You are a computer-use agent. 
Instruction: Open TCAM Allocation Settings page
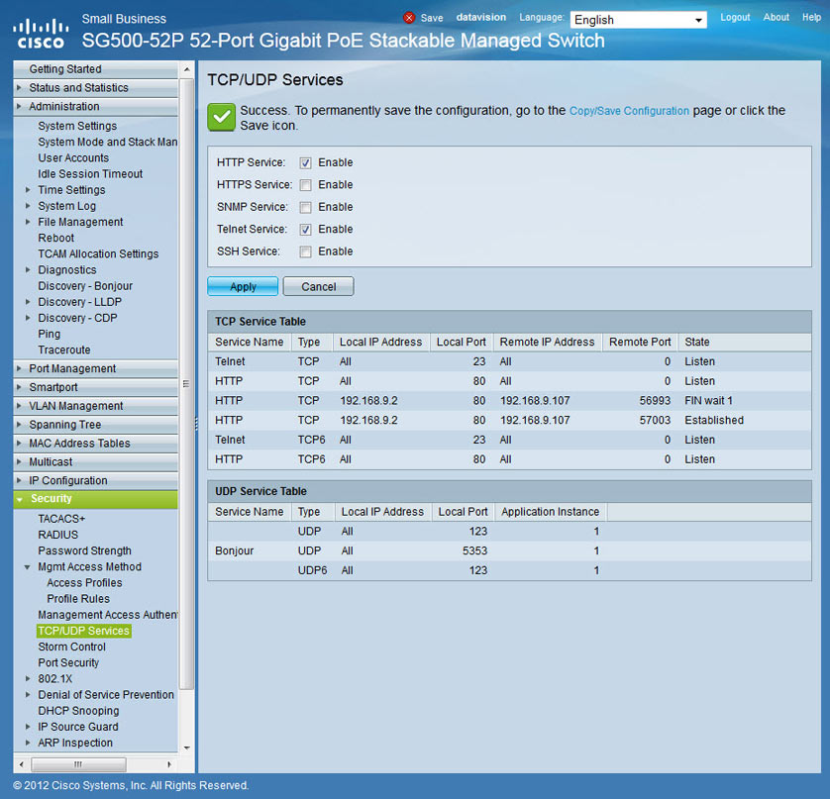click(x=98, y=254)
